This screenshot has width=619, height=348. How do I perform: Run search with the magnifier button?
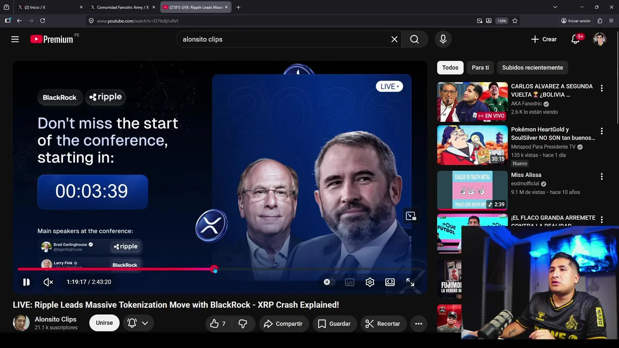pyautogui.click(x=414, y=39)
